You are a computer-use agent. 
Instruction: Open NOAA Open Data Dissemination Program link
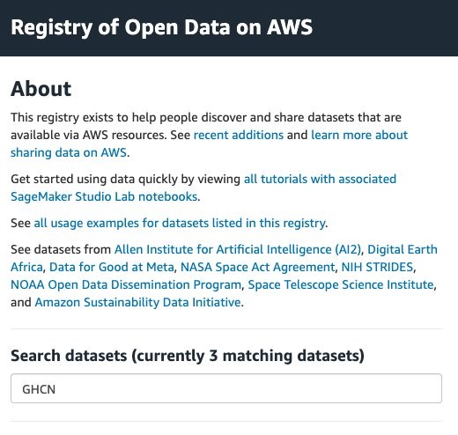126,284
